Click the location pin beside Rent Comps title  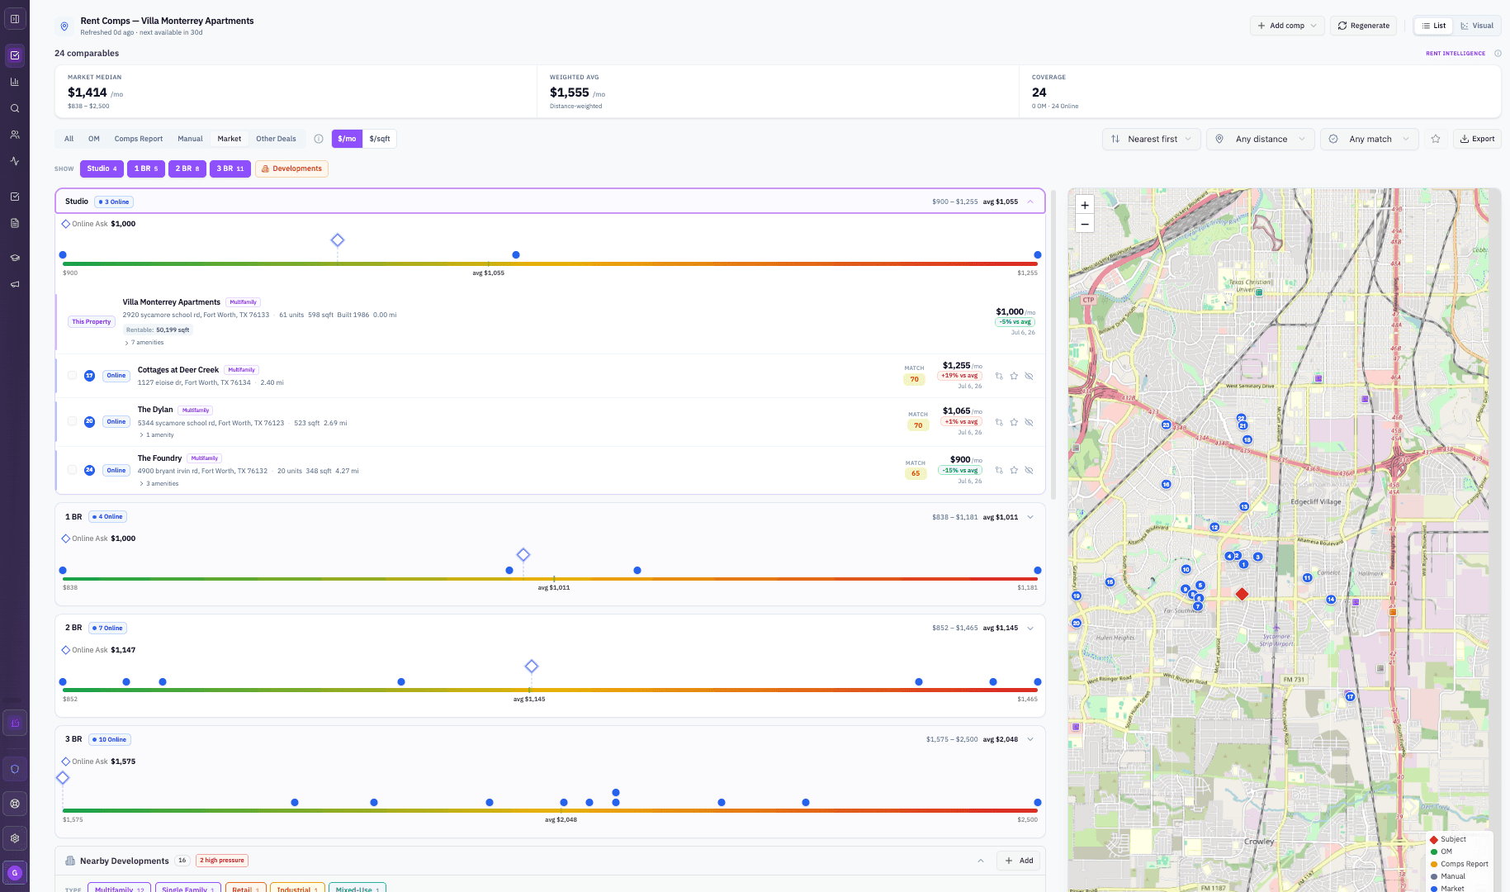(x=64, y=26)
